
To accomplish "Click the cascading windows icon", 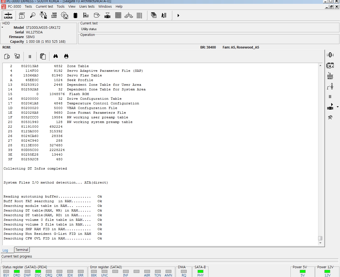I will (154, 15).
